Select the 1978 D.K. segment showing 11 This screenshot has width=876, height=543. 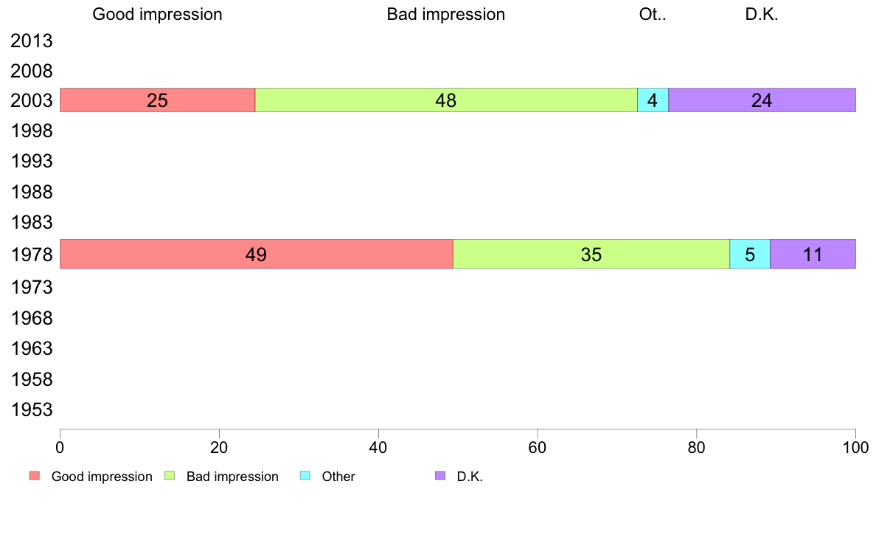[813, 254]
